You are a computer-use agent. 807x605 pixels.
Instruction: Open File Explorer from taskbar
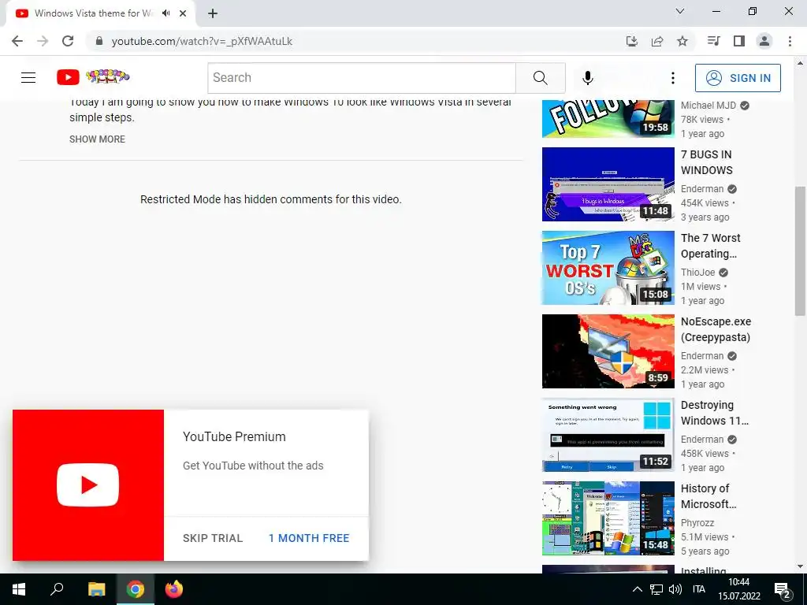[x=96, y=589]
